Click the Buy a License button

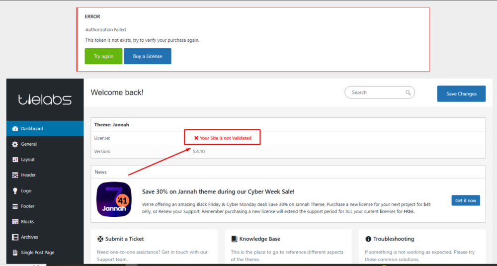(x=148, y=56)
